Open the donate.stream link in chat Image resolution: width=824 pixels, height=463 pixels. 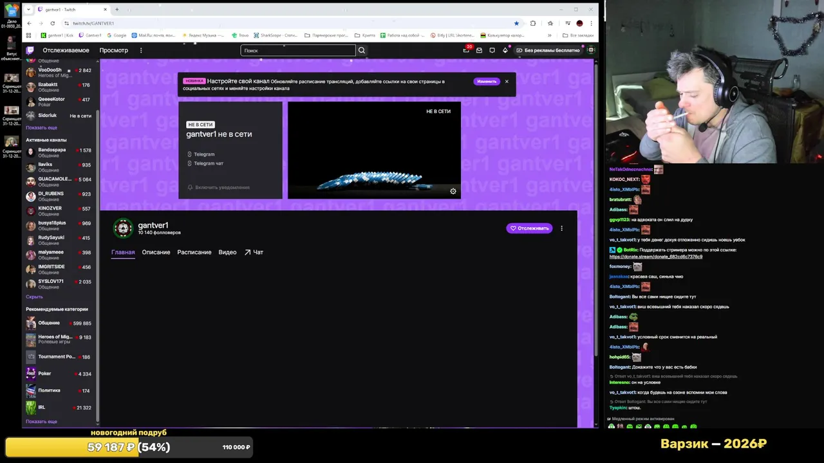click(x=656, y=257)
